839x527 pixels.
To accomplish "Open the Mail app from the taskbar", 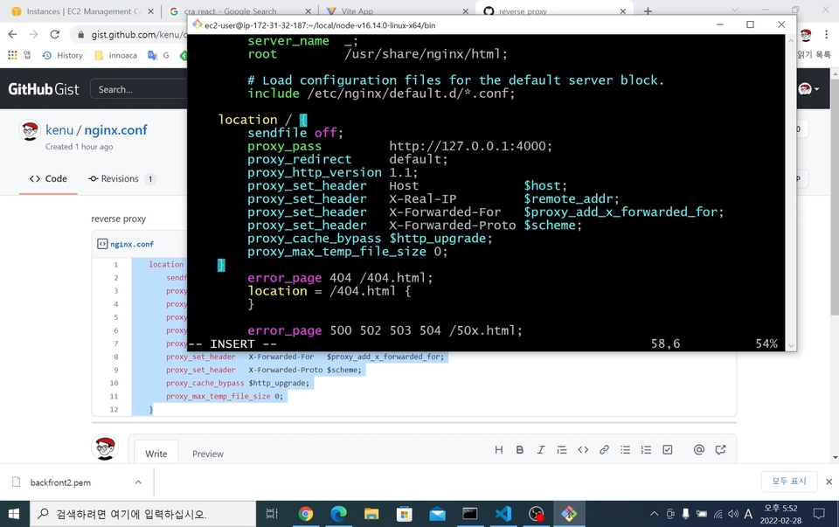I will tap(437, 514).
